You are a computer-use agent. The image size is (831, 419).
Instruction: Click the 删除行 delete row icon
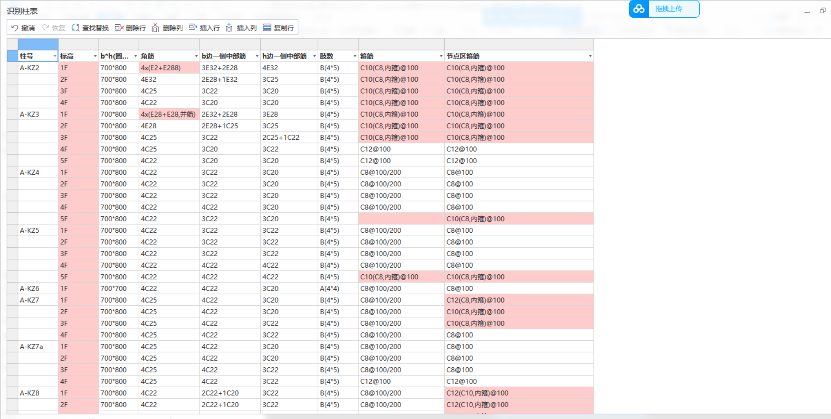coord(119,28)
